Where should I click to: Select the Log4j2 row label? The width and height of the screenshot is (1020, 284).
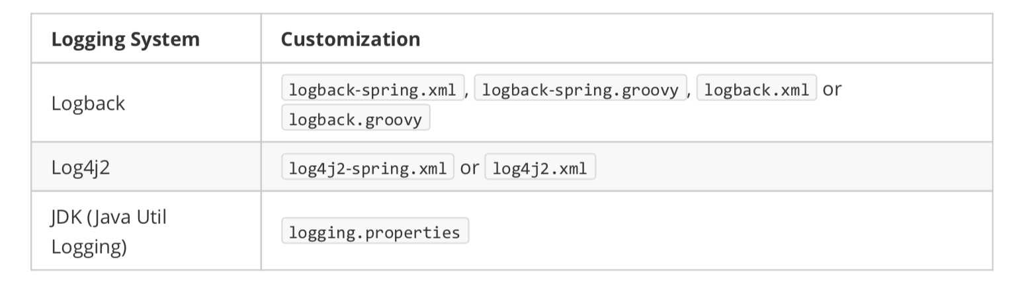[x=81, y=167]
